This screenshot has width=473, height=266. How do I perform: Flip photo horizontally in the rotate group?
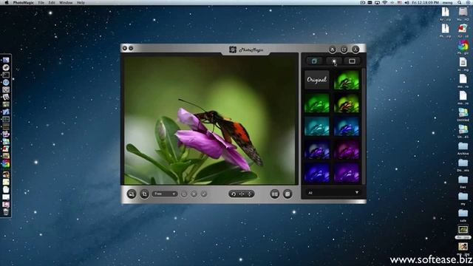click(242, 194)
